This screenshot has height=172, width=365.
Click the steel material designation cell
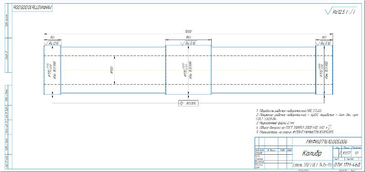[x=312, y=165]
